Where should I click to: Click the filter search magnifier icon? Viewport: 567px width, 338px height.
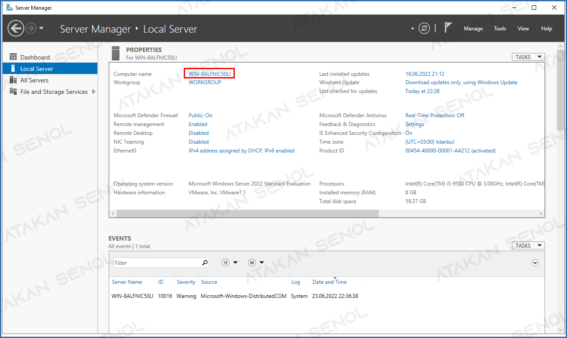[x=205, y=263]
